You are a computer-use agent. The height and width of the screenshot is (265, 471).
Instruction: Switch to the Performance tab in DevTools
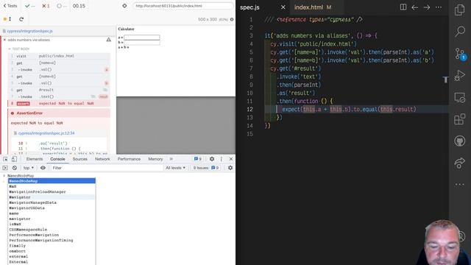click(129, 159)
